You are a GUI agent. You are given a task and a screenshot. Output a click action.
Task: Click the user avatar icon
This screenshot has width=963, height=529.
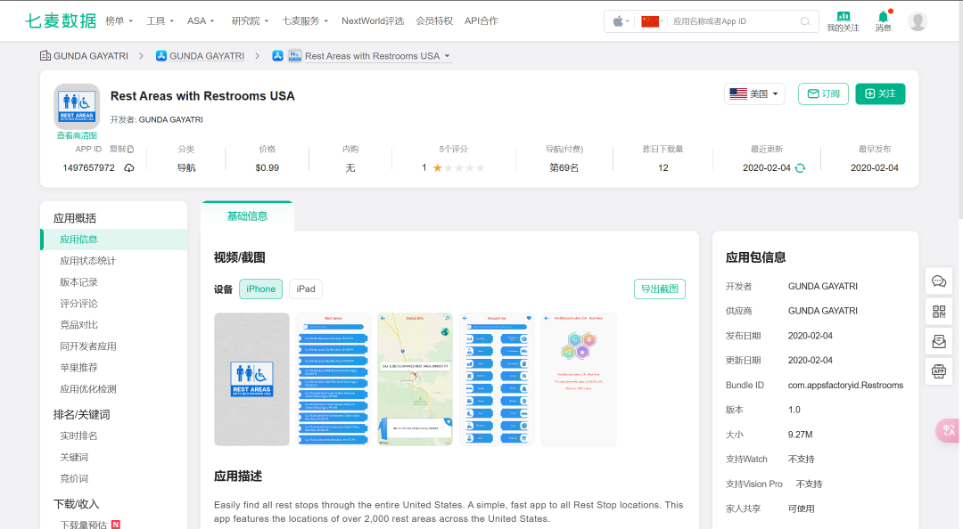[918, 20]
